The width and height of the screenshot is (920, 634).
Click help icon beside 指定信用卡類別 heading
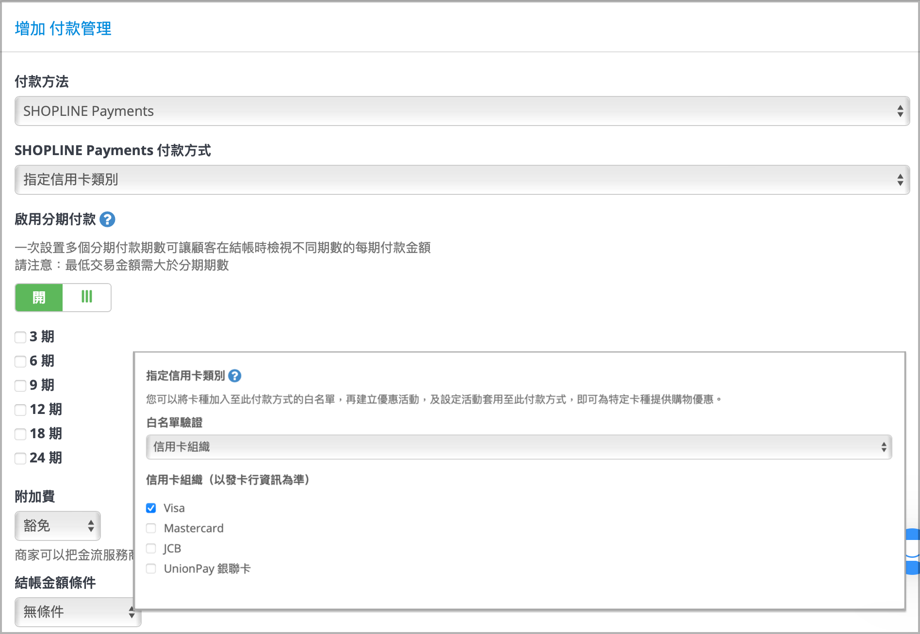[234, 376]
